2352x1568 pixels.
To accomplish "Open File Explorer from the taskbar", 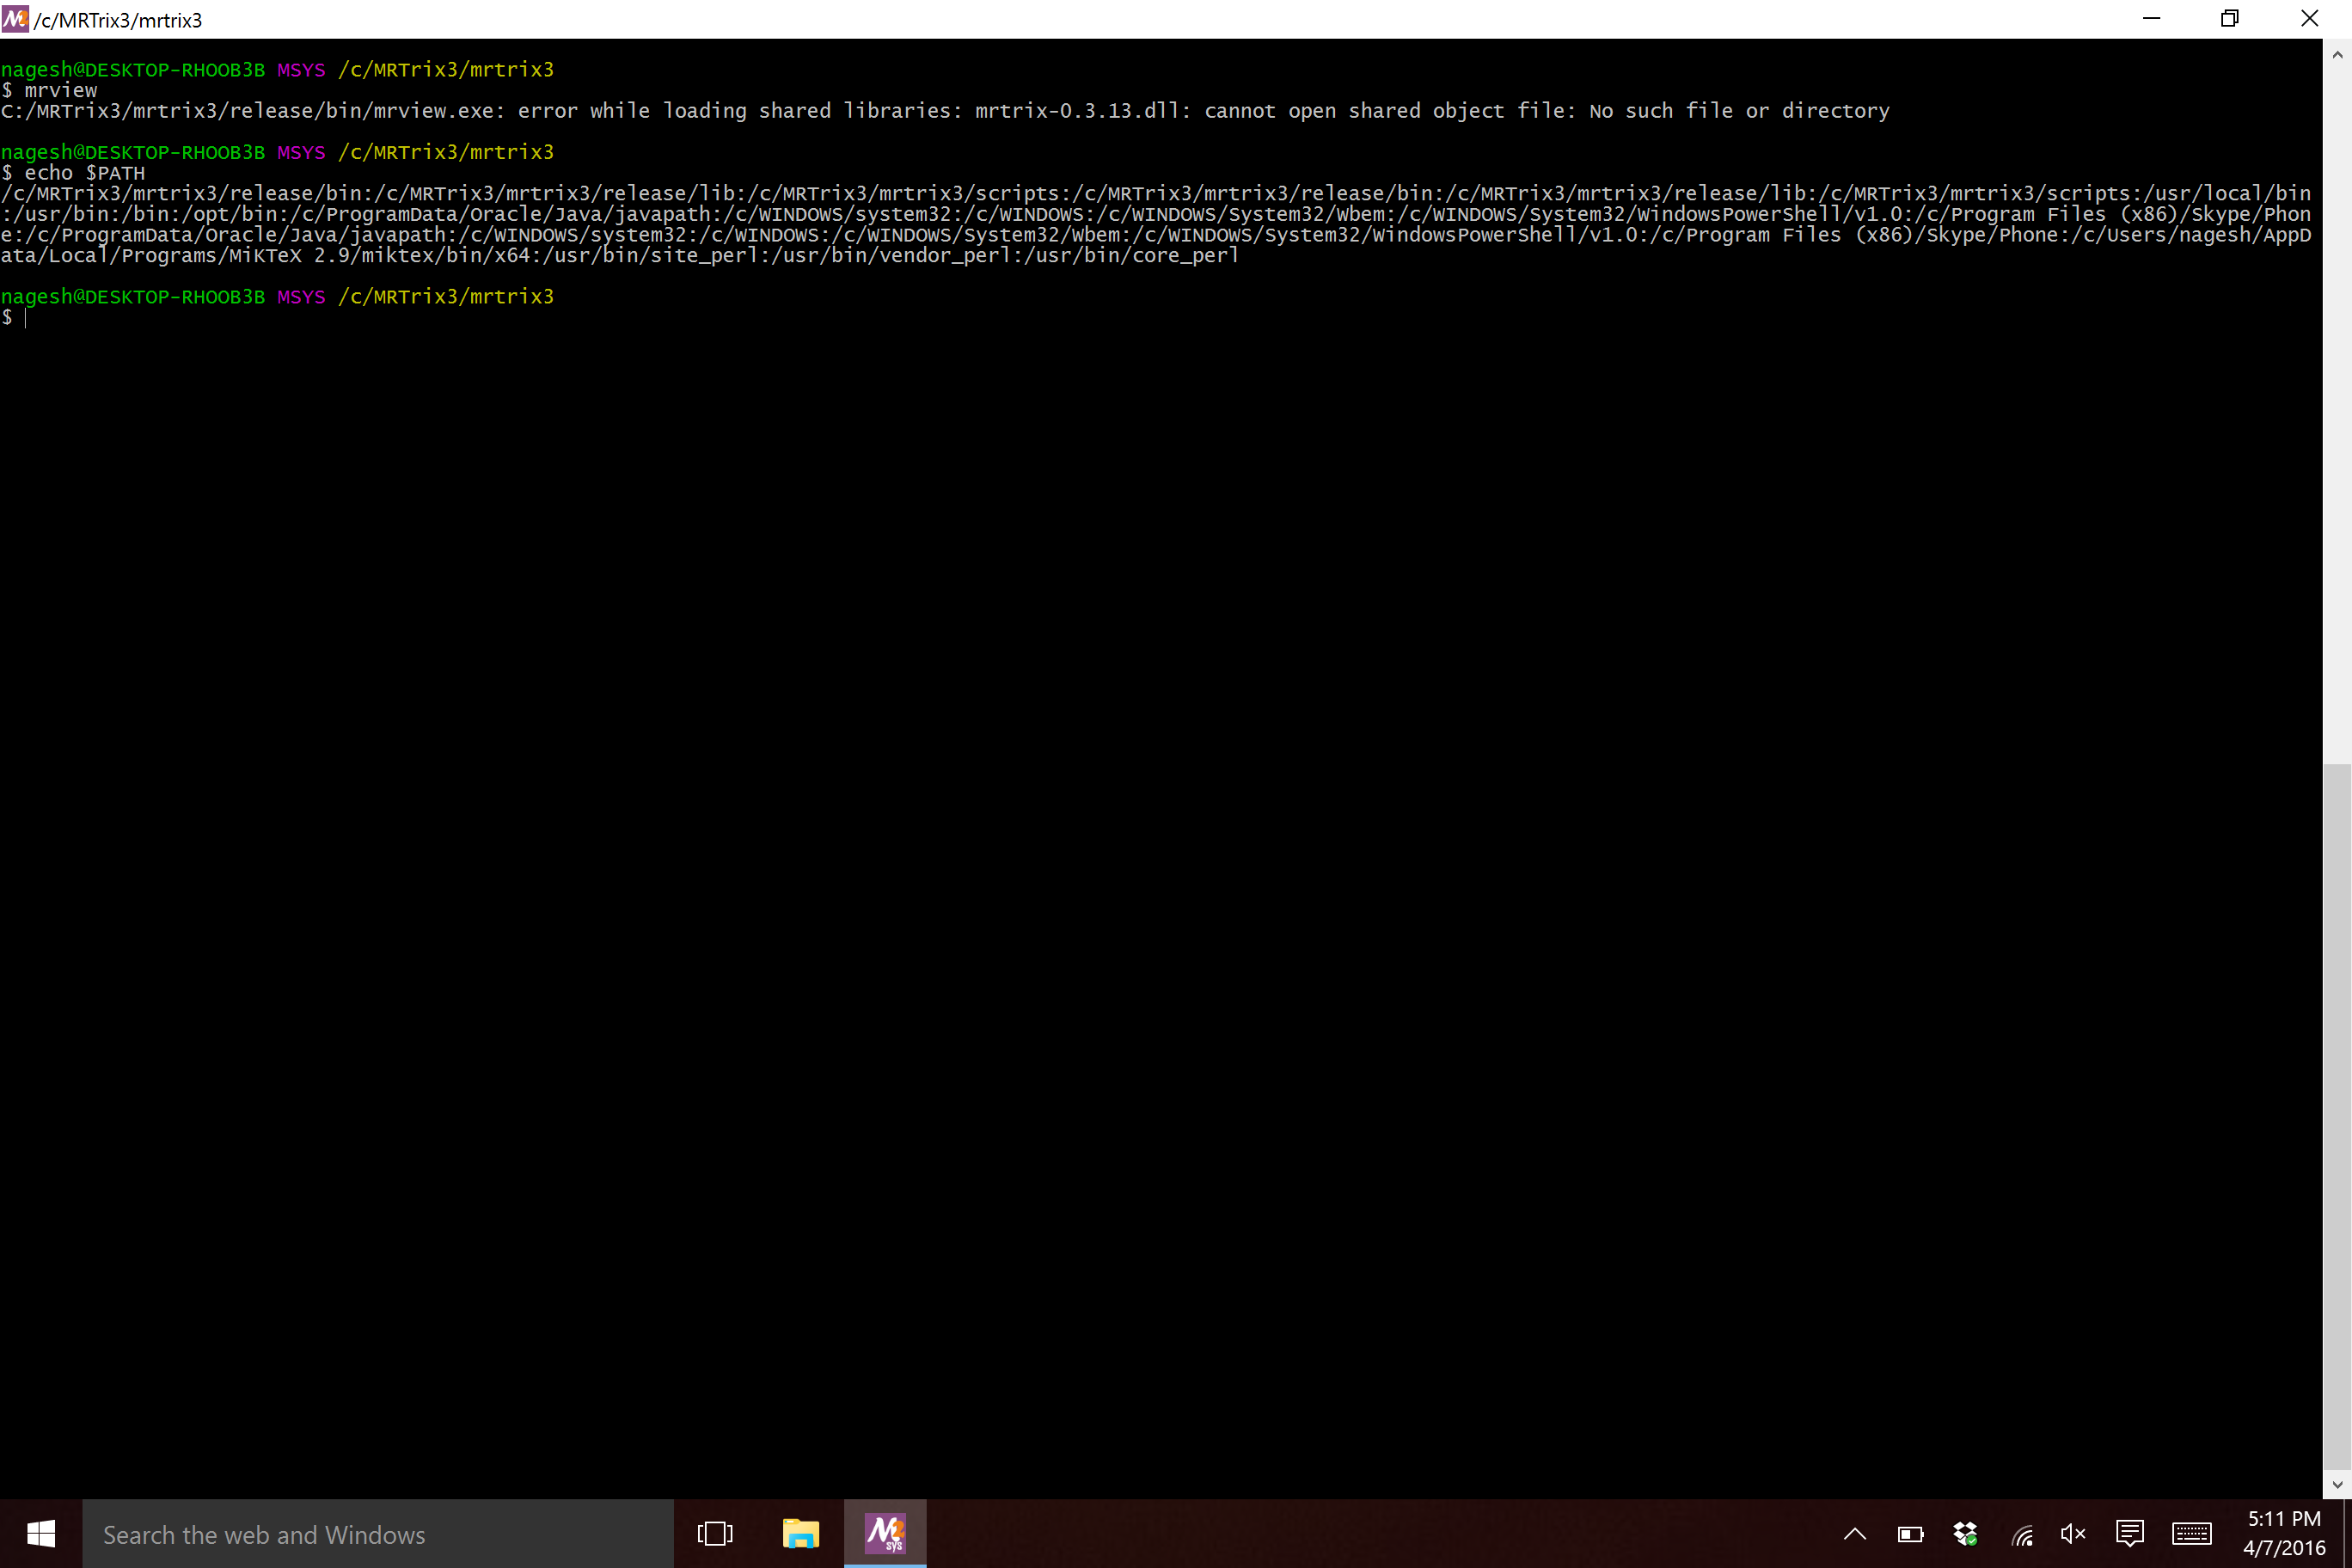I will click(x=801, y=1533).
